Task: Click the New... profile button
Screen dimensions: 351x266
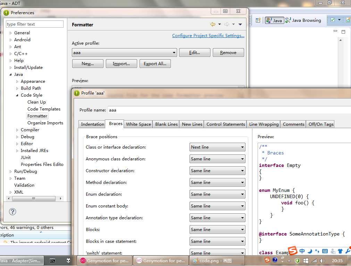Action: (x=87, y=64)
